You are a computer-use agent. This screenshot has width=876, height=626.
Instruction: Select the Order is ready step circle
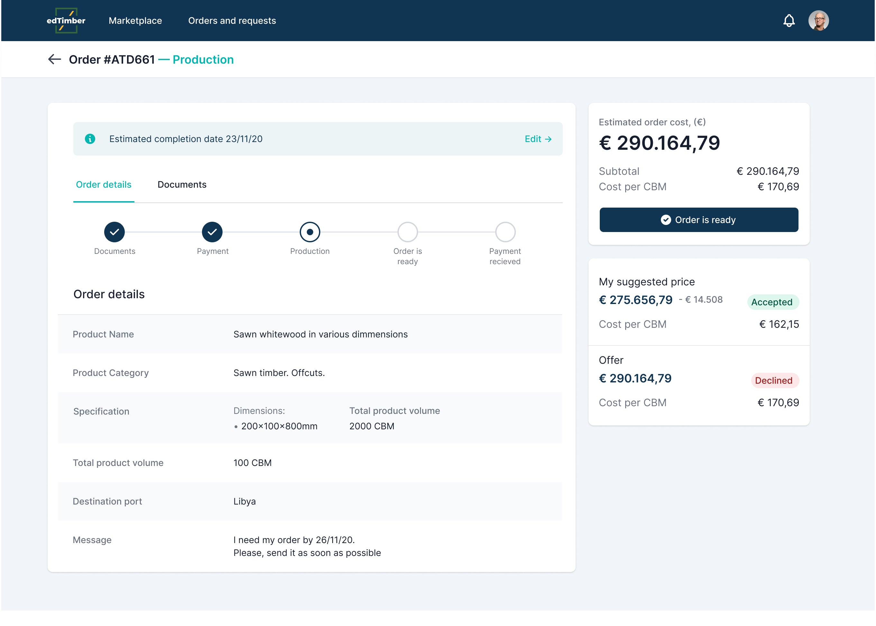pos(407,232)
